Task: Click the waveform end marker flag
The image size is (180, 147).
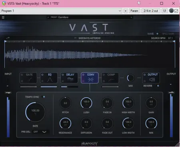Action: pos(174,41)
